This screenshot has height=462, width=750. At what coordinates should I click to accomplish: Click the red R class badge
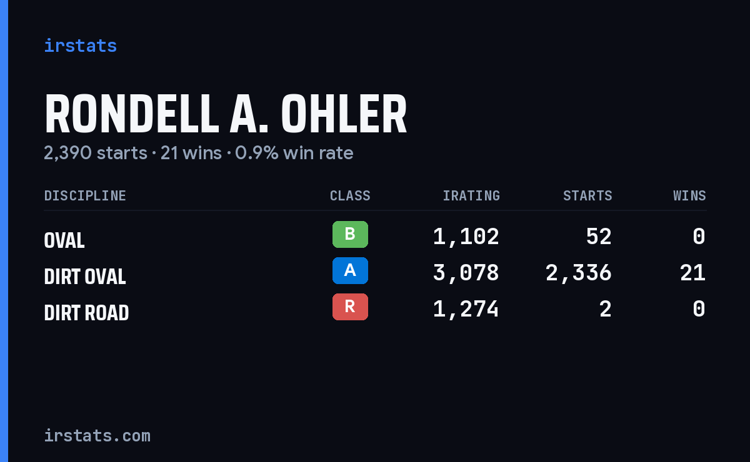[350, 307]
